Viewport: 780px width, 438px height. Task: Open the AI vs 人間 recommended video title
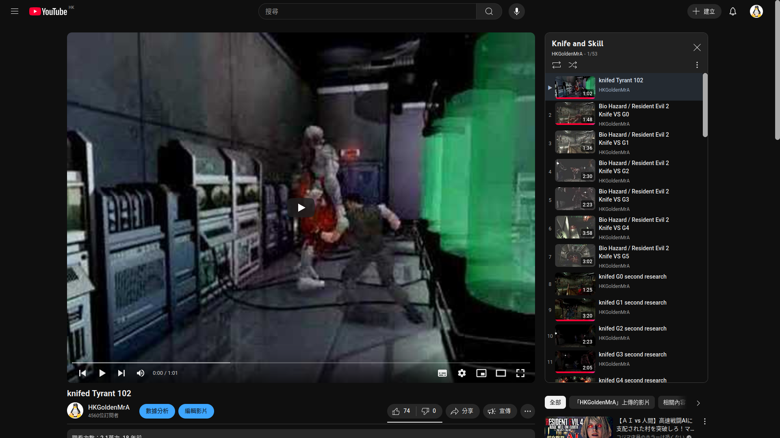pos(655,425)
